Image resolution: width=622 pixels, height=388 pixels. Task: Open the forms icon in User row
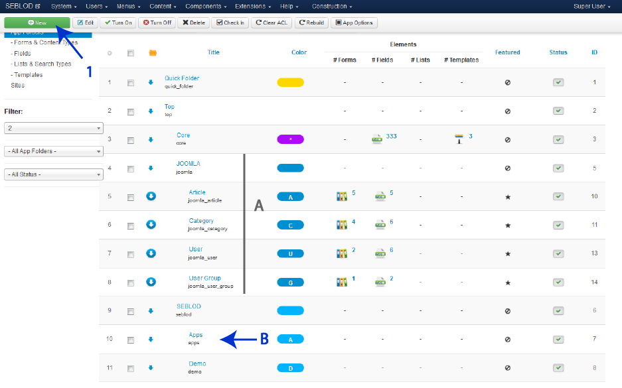point(342,253)
